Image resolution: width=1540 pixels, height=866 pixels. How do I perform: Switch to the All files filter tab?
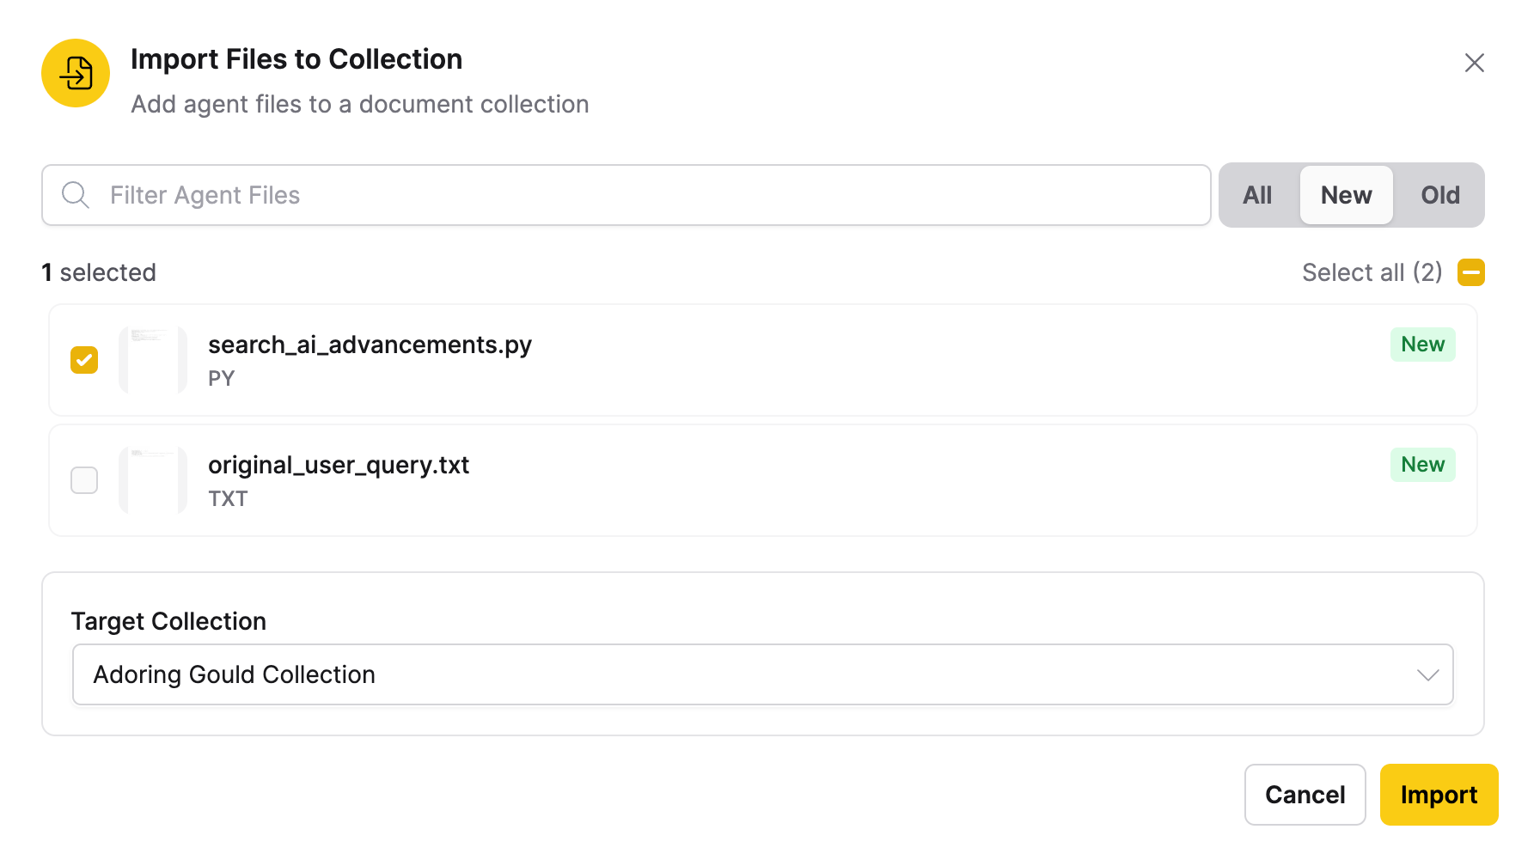[x=1257, y=195]
